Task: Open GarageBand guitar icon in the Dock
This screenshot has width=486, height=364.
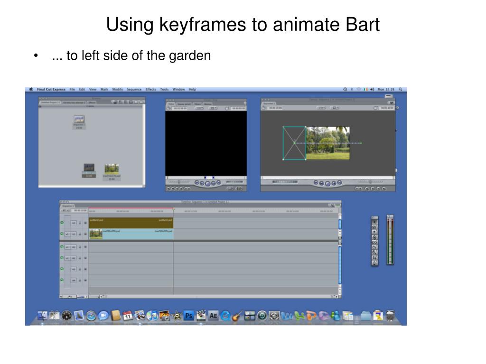Action: (x=237, y=316)
